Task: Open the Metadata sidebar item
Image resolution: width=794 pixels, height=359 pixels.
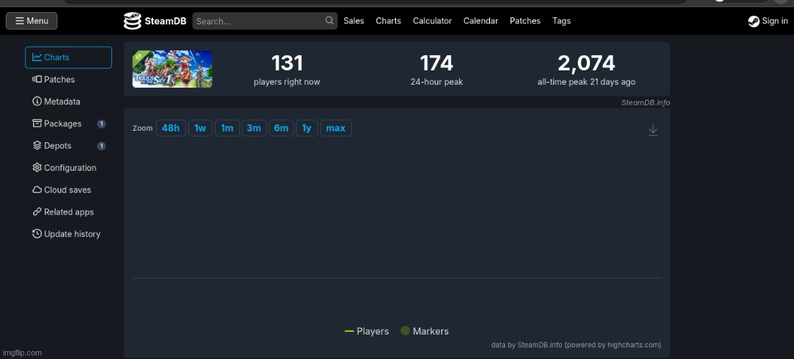Action: pos(68,102)
